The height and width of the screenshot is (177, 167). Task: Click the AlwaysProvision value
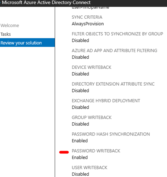coord(88,24)
